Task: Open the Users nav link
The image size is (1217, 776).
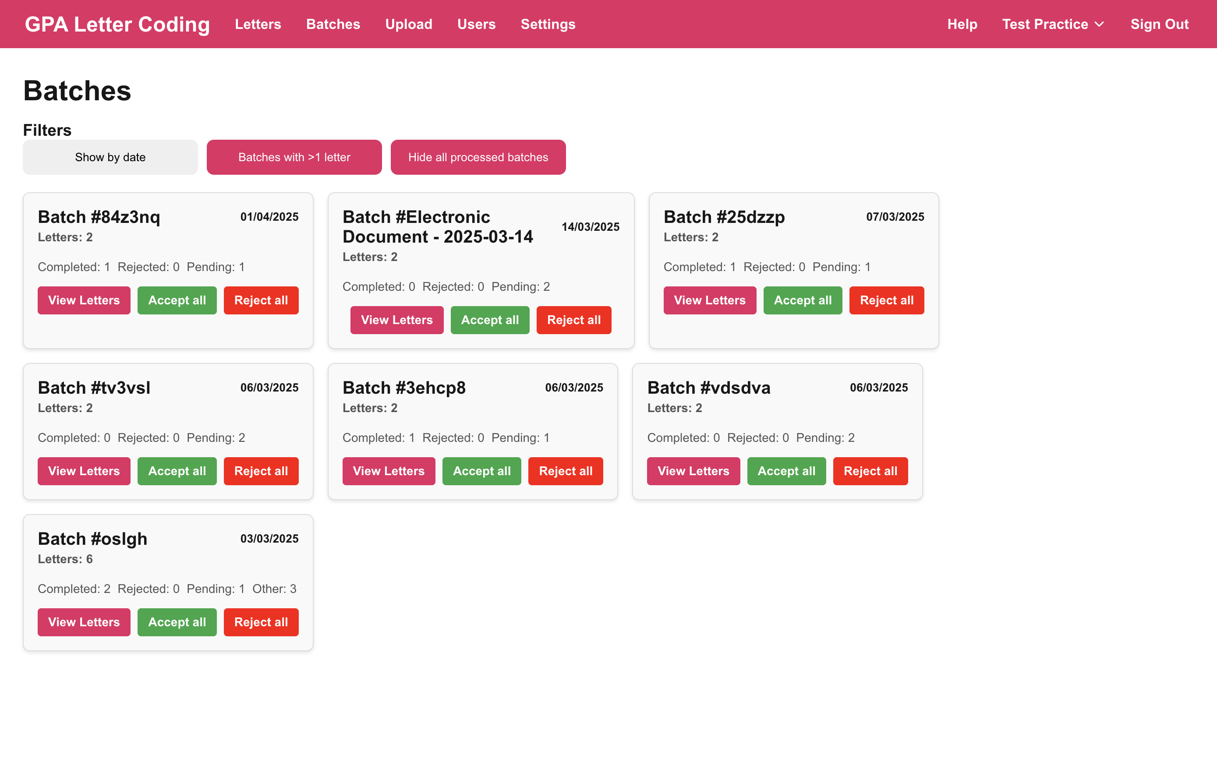Action: 476,24
